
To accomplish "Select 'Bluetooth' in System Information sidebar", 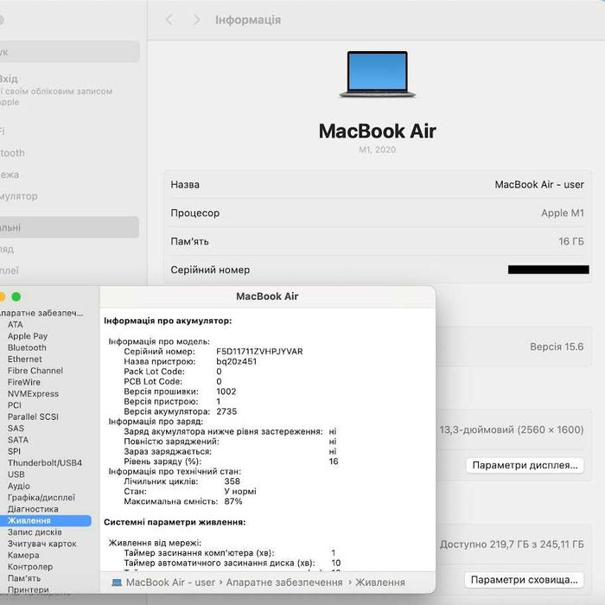I will pos(27,347).
